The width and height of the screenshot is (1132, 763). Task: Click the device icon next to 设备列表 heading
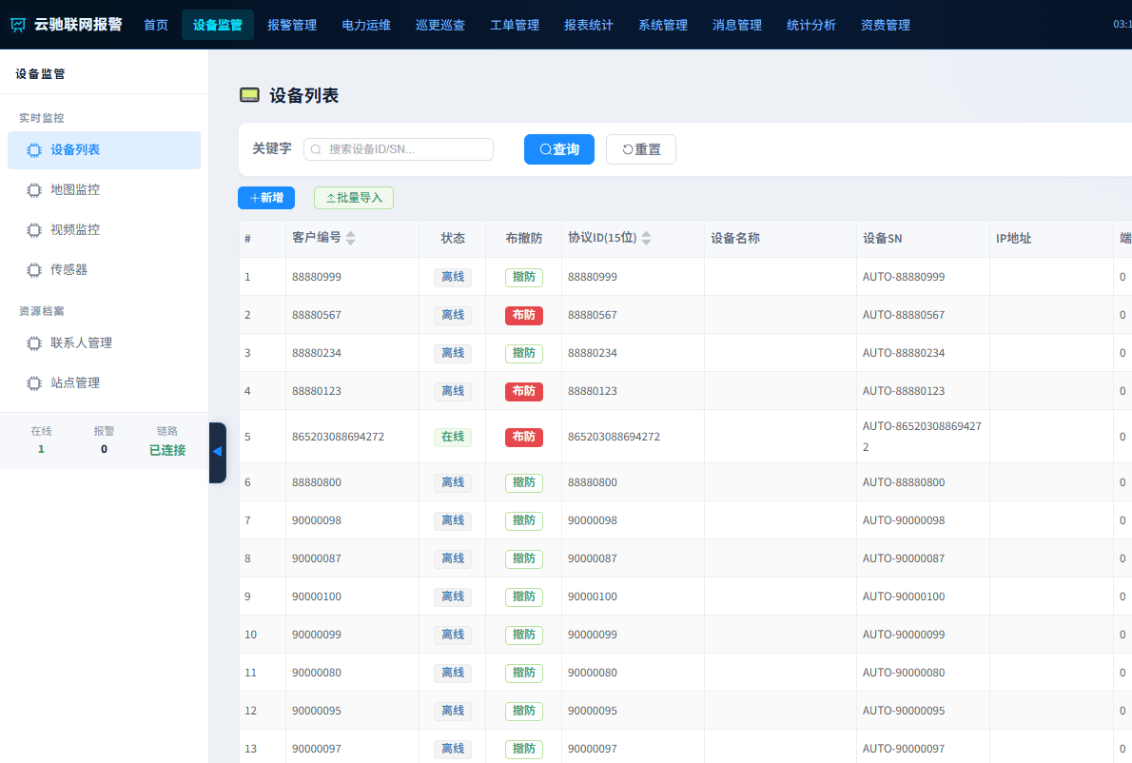[250, 95]
